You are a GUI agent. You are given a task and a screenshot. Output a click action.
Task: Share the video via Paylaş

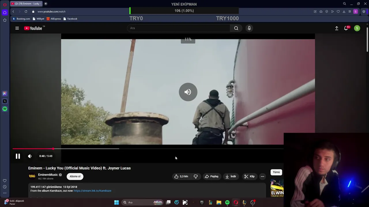coord(212,177)
